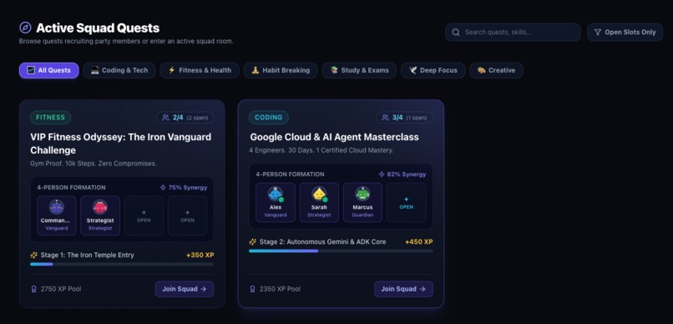
Task: Switch to the Coding & Tech category
Action: point(119,70)
